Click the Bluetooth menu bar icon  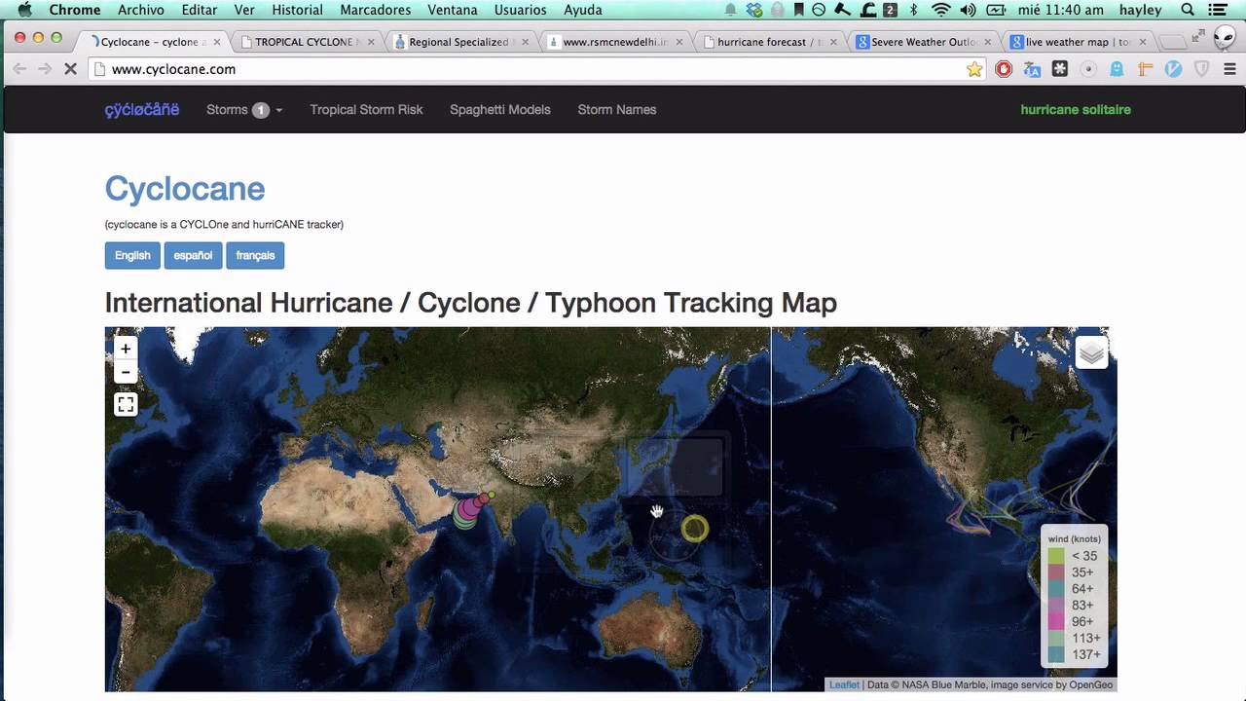click(913, 10)
